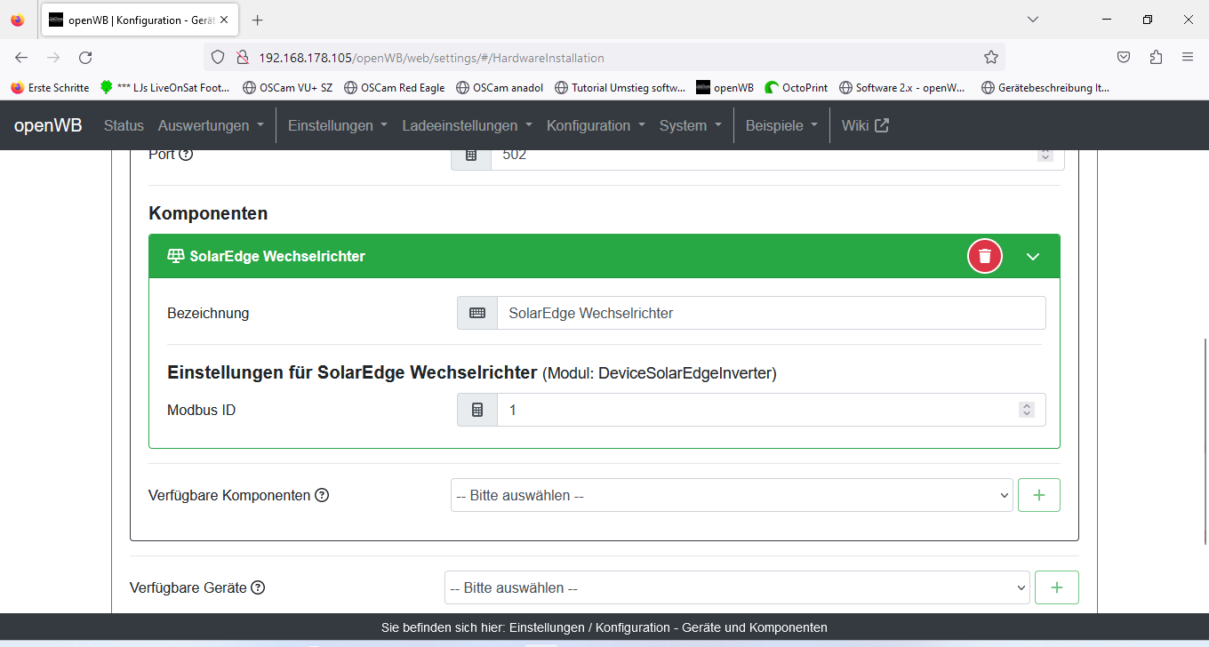This screenshot has height=647, width=1209.
Task: Click the address bar URL
Action: [x=431, y=58]
